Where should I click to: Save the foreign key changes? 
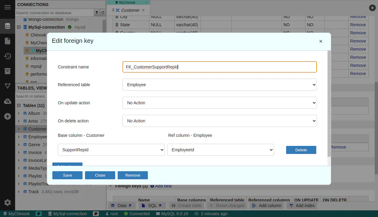point(67,175)
